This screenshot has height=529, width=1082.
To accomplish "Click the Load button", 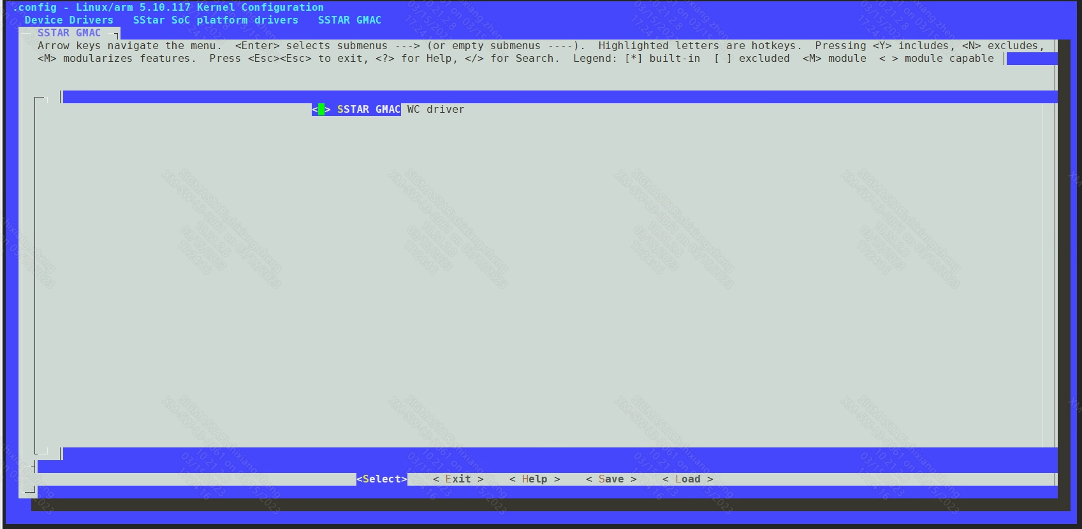I will click(688, 479).
